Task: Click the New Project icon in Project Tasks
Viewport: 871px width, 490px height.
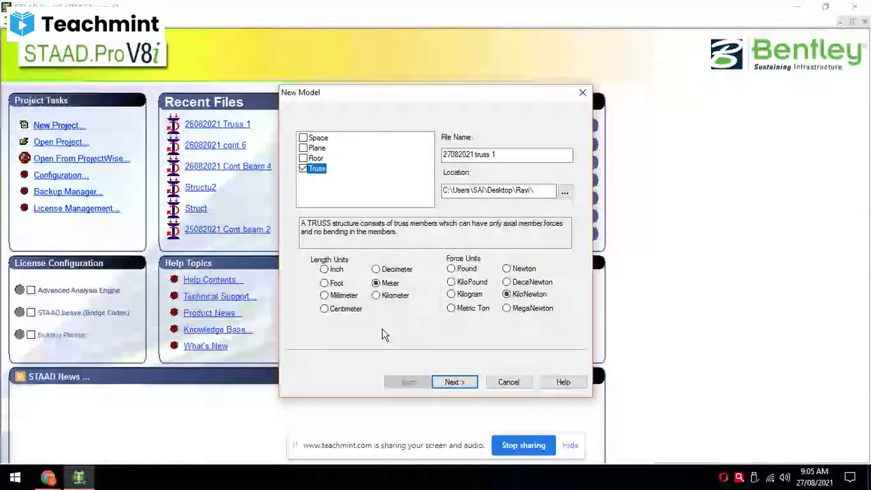Action: point(24,125)
